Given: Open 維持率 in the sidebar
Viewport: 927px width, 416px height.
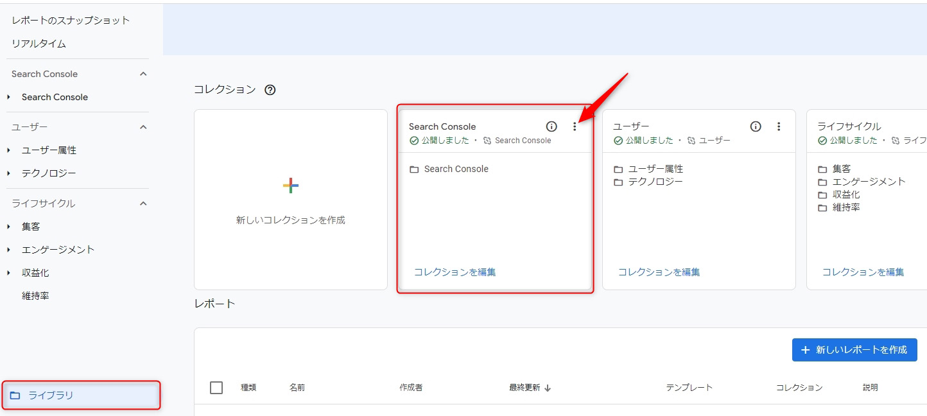Looking at the screenshot, I should (x=35, y=296).
